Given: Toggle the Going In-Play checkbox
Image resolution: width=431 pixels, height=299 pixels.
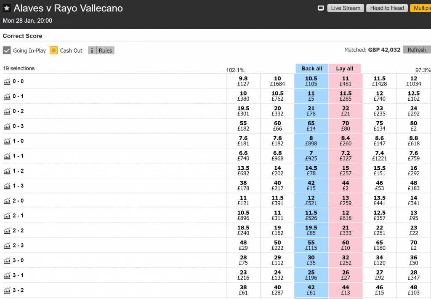Looking at the screenshot, I should point(7,51).
